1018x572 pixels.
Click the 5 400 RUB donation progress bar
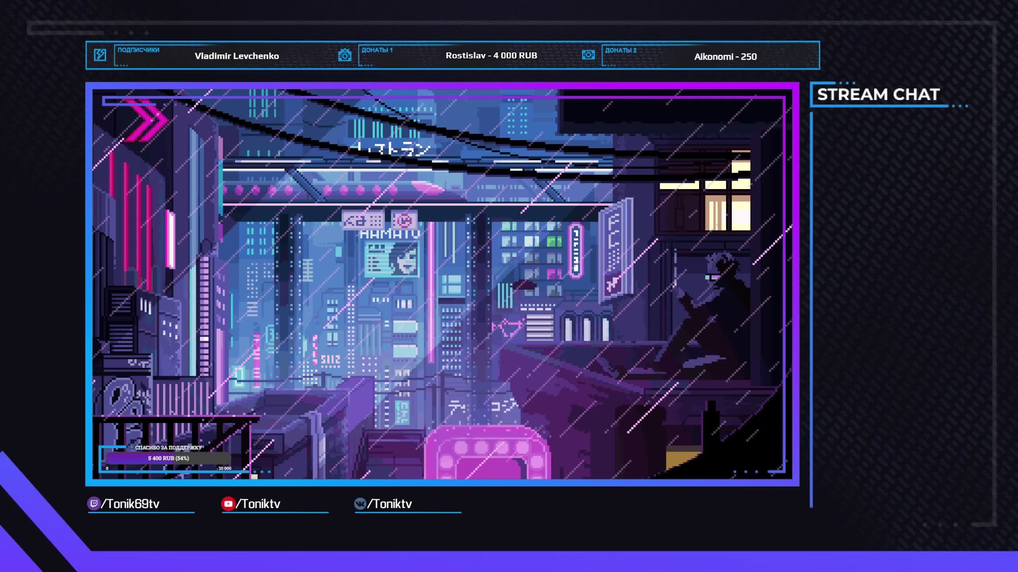click(169, 458)
